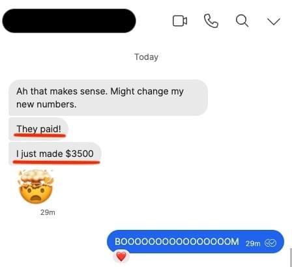Click the red heart reaction badge
The width and height of the screenshot is (292, 267).
pyautogui.click(x=121, y=257)
